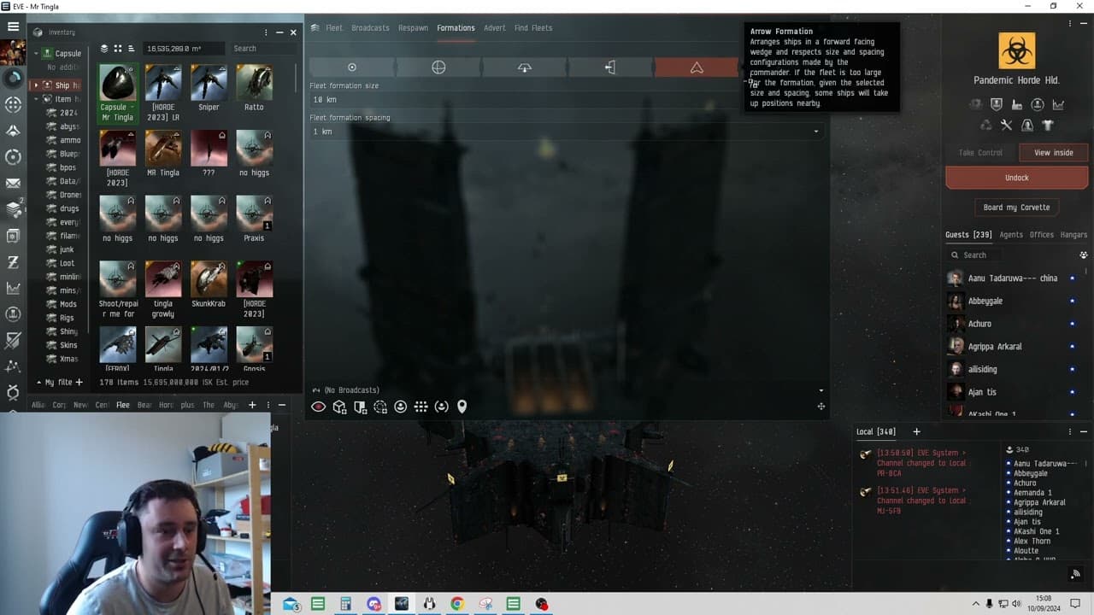Open the Rigs folder in Item hangar
The image size is (1094, 615).
pyautogui.click(x=67, y=318)
